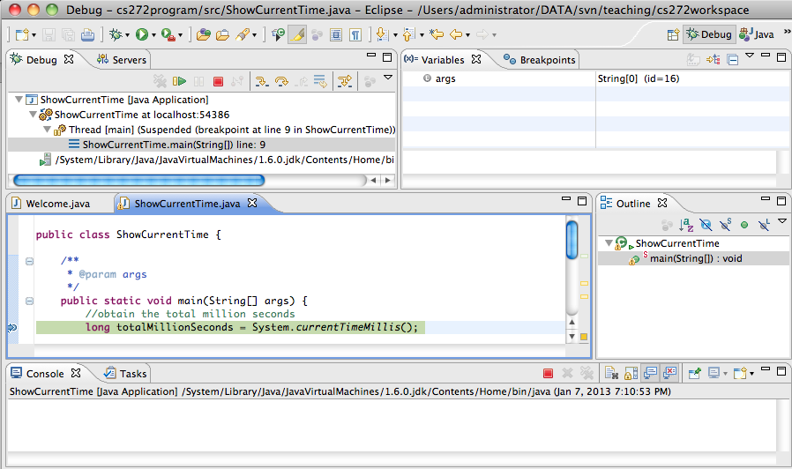The height and width of the screenshot is (469, 792).
Task: Open External Tools run icon with toolbox
Action: tap(168, 34)
